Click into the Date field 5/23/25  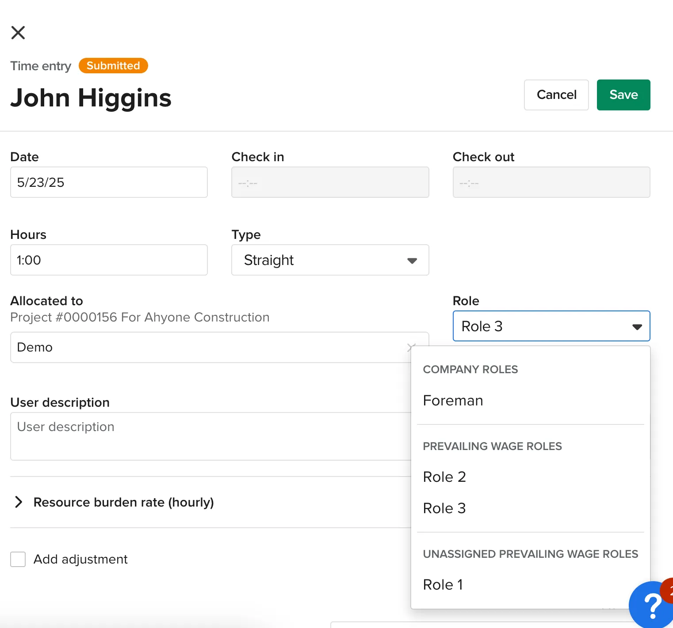click(x=109, y=182)
